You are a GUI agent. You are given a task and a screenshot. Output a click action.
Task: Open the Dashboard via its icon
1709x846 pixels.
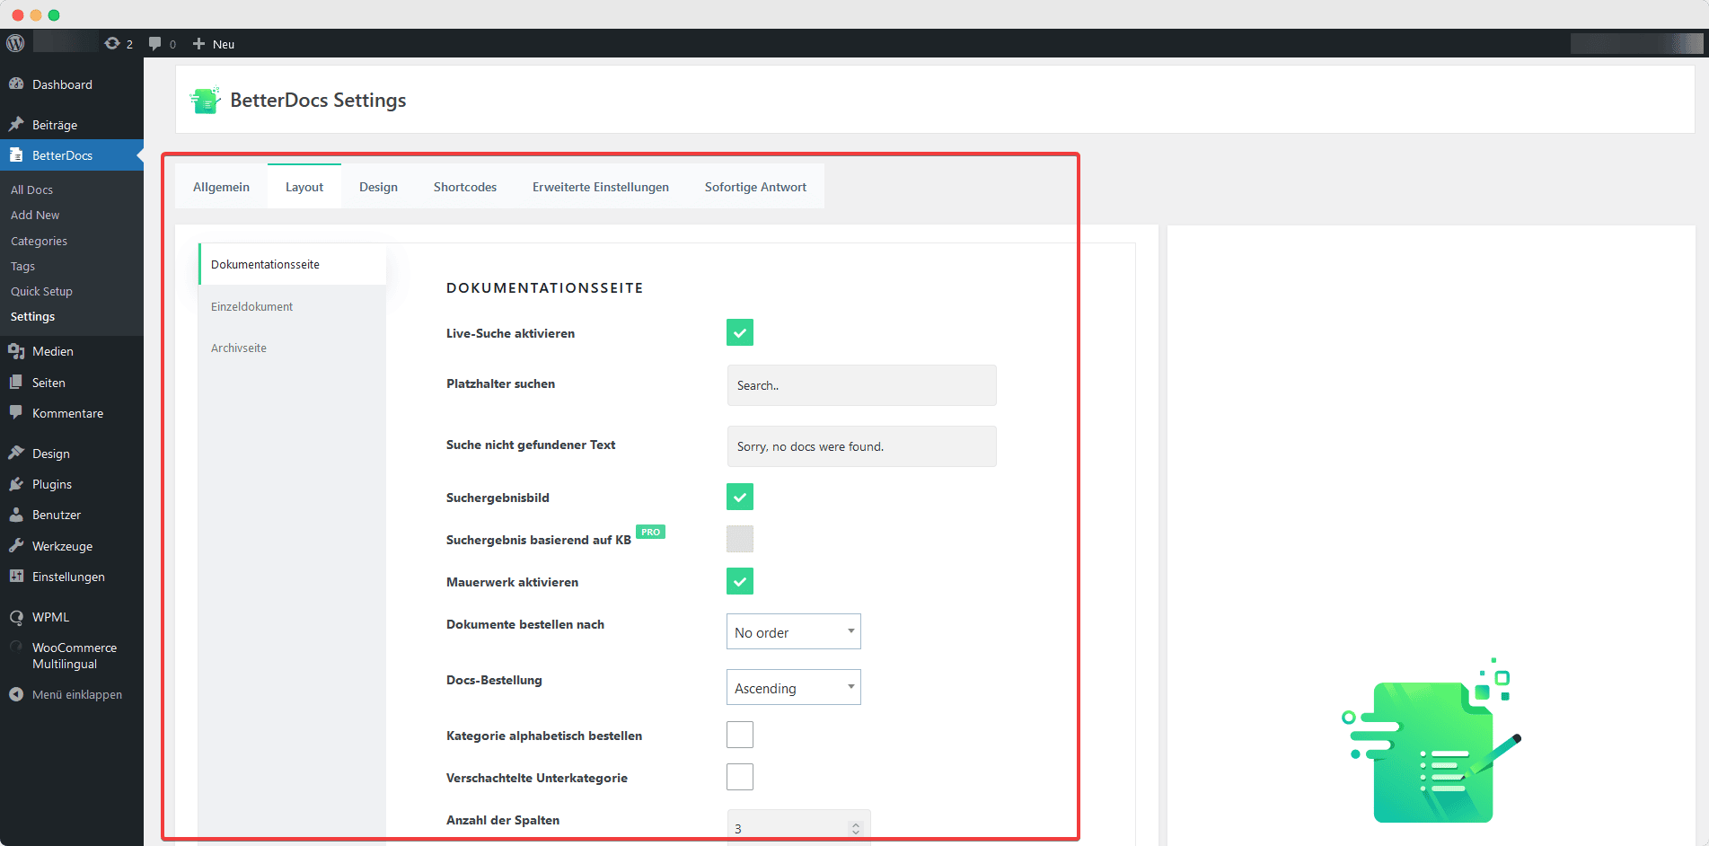[x=17, y=84]
